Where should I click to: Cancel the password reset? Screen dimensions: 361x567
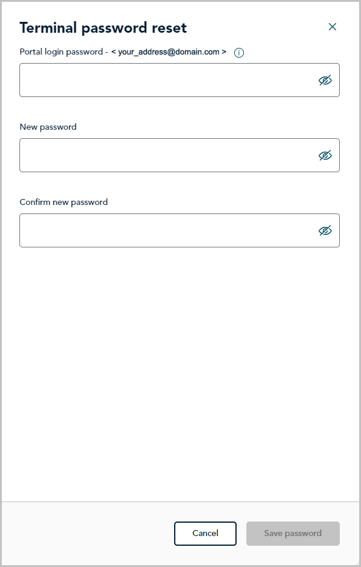205,534
